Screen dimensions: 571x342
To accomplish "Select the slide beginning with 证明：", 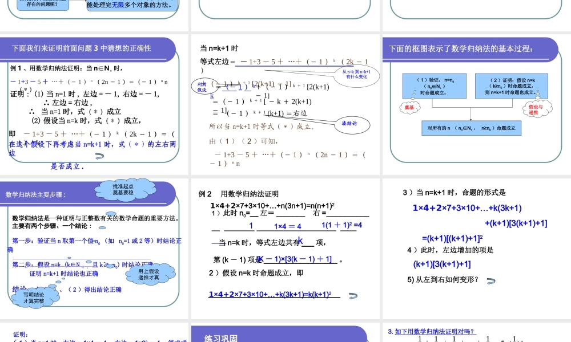I will click(94, 332).
